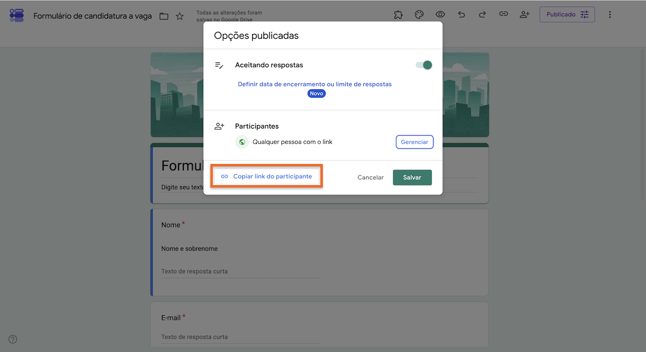Click the saved to Google Drive status text
Screen dimensions: 646x352
(229, 16)
